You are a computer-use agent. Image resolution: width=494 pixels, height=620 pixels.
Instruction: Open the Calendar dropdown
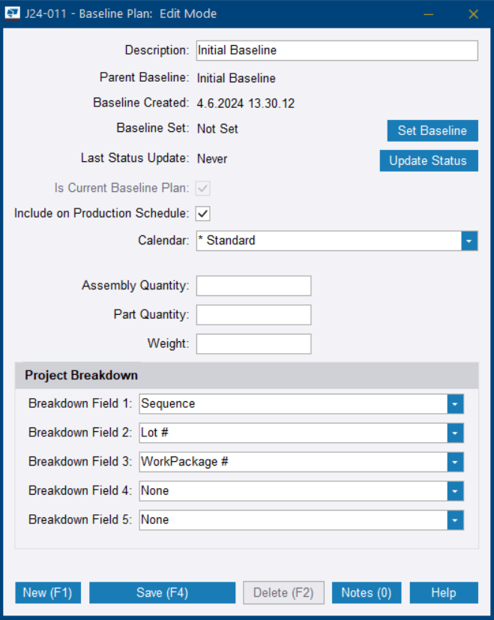pyautogui.click(x=469, y=241)
